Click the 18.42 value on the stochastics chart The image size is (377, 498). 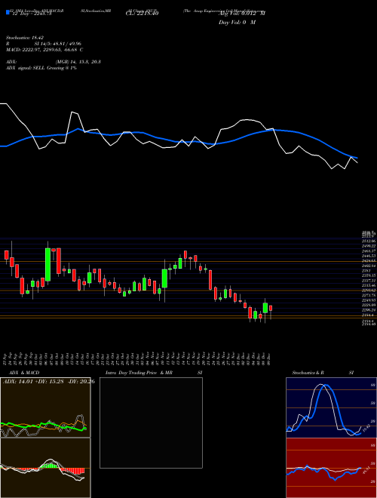tap(366, 428)
